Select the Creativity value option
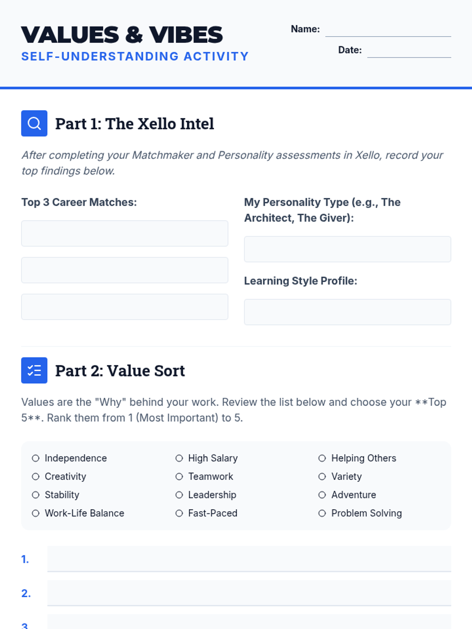The height and width of the screenshot is (629, 472). (36, 476)
